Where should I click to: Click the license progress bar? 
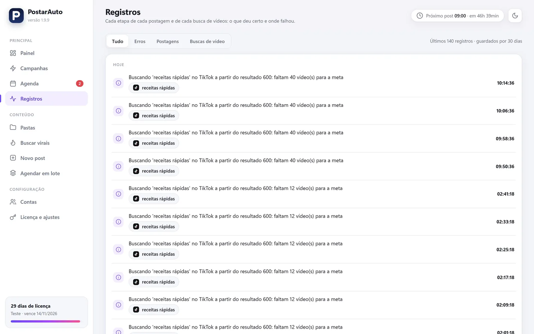[45, 321]
